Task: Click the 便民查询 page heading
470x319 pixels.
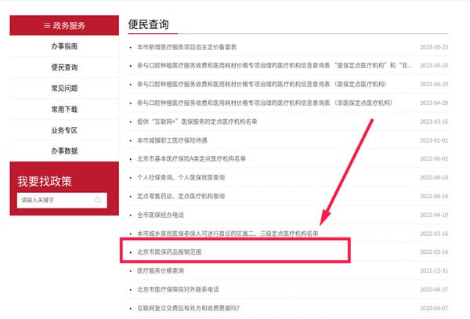Action: [x=148, y=24]
